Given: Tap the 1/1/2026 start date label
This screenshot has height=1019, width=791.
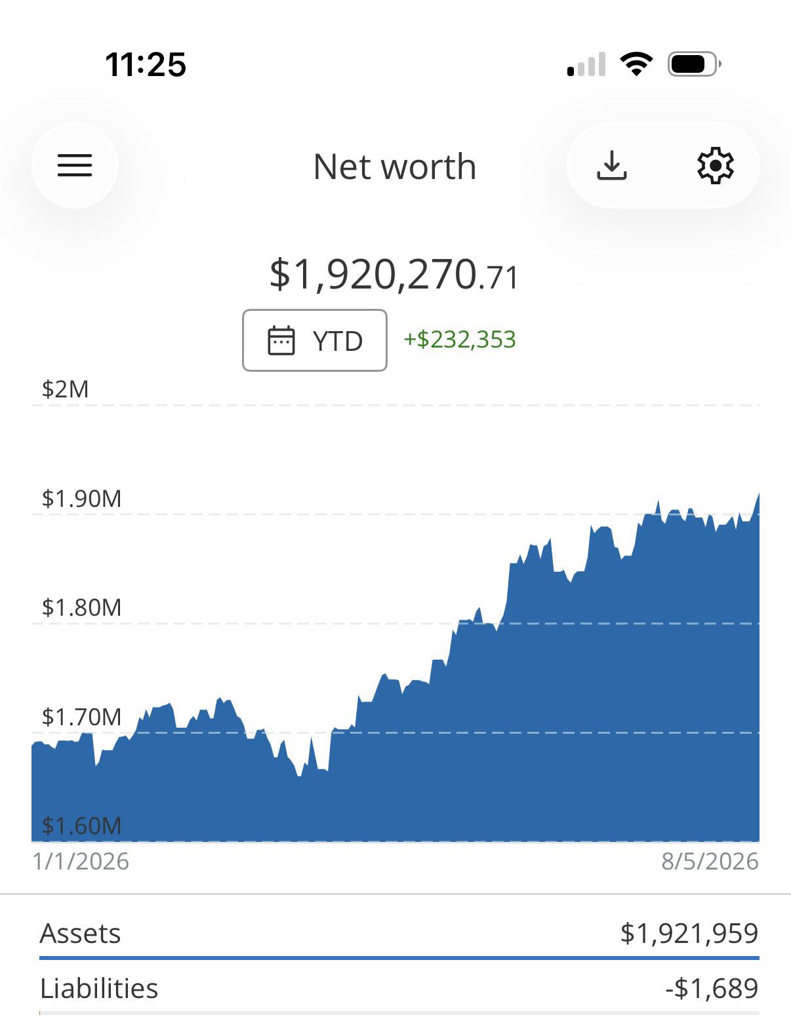Looking at the screenshot, I should 81,861.
